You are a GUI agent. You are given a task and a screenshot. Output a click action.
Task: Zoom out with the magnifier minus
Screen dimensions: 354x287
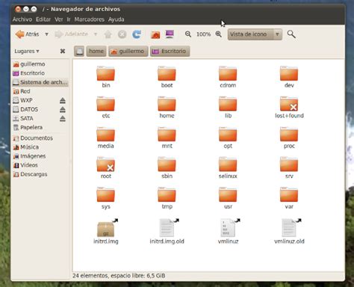pos(188,34)
